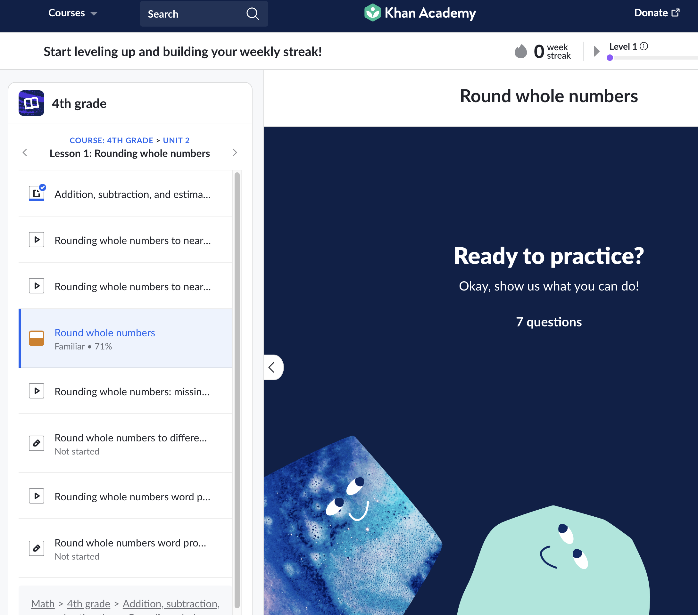Go to next lesson with right chevron
Screen dimensions: 698x615
[x=235, y=152]
